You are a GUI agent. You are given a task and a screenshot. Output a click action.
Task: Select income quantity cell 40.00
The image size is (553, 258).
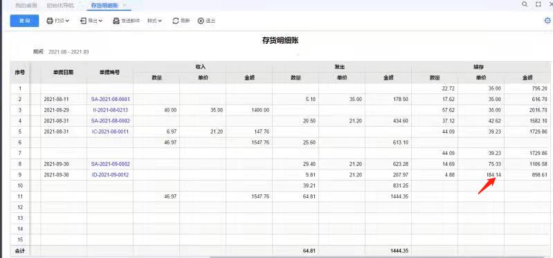pyautogui.click(x=156, y=110)
